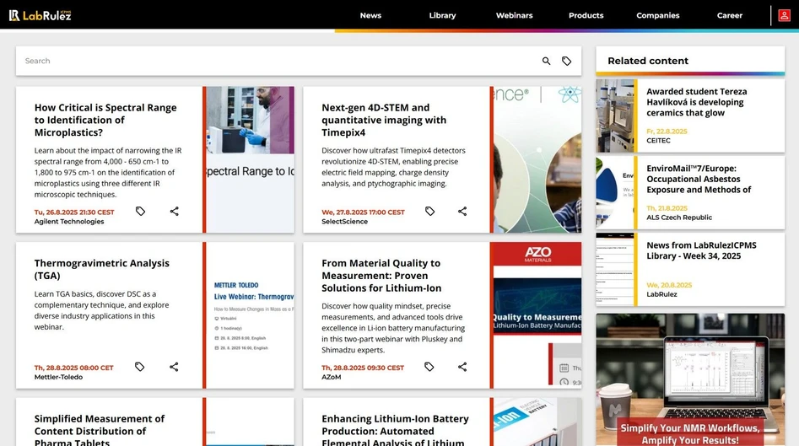The width and height of the screenshot is (799, 446).
Task: Open Mettler Toledo Live Webinar thumbnail
Action: coord(251,315)
